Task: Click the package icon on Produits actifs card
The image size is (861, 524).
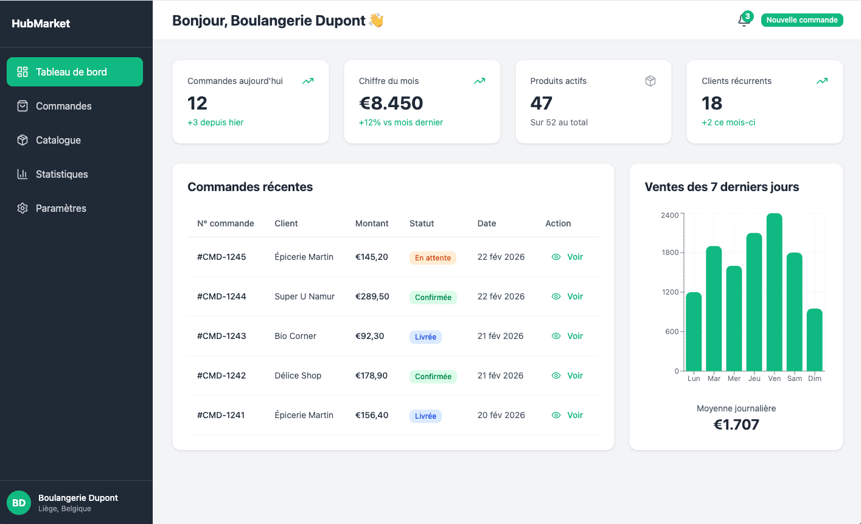Action: tap(650, 80)
